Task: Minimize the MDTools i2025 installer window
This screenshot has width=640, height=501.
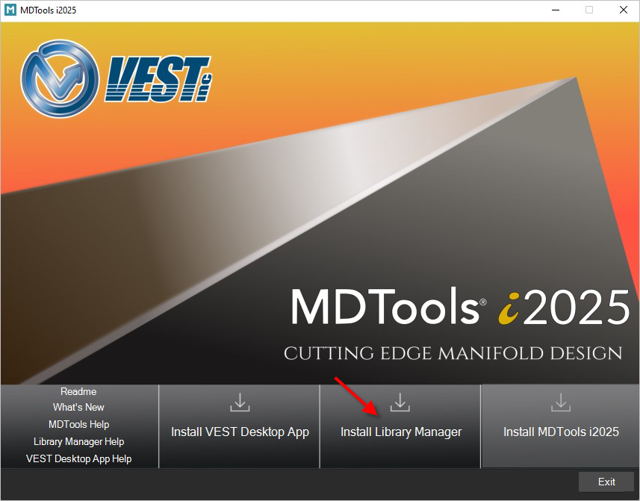Action: pyautogui.click(x=555, y=10)
